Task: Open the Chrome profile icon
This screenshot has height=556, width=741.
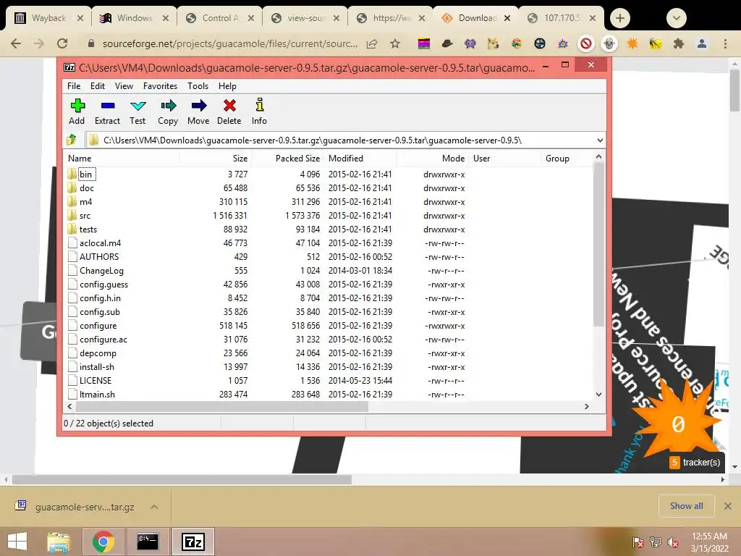Action: [x=702, y=44]
